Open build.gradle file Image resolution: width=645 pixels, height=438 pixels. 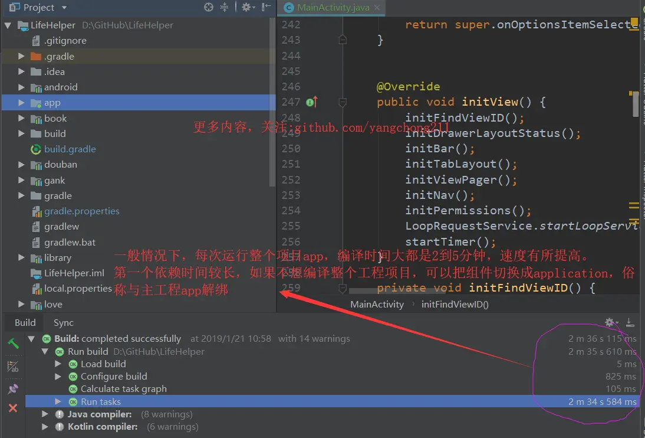pyautogui.click(x=70, y=149)
